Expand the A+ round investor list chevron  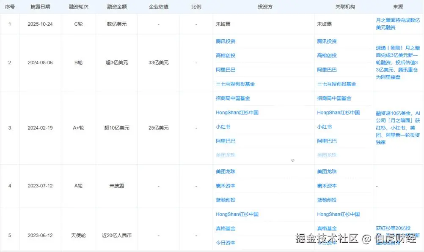click(292, 160)
